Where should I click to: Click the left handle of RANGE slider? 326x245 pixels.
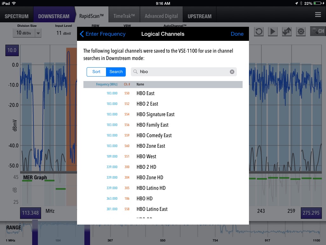pos(35,232)
